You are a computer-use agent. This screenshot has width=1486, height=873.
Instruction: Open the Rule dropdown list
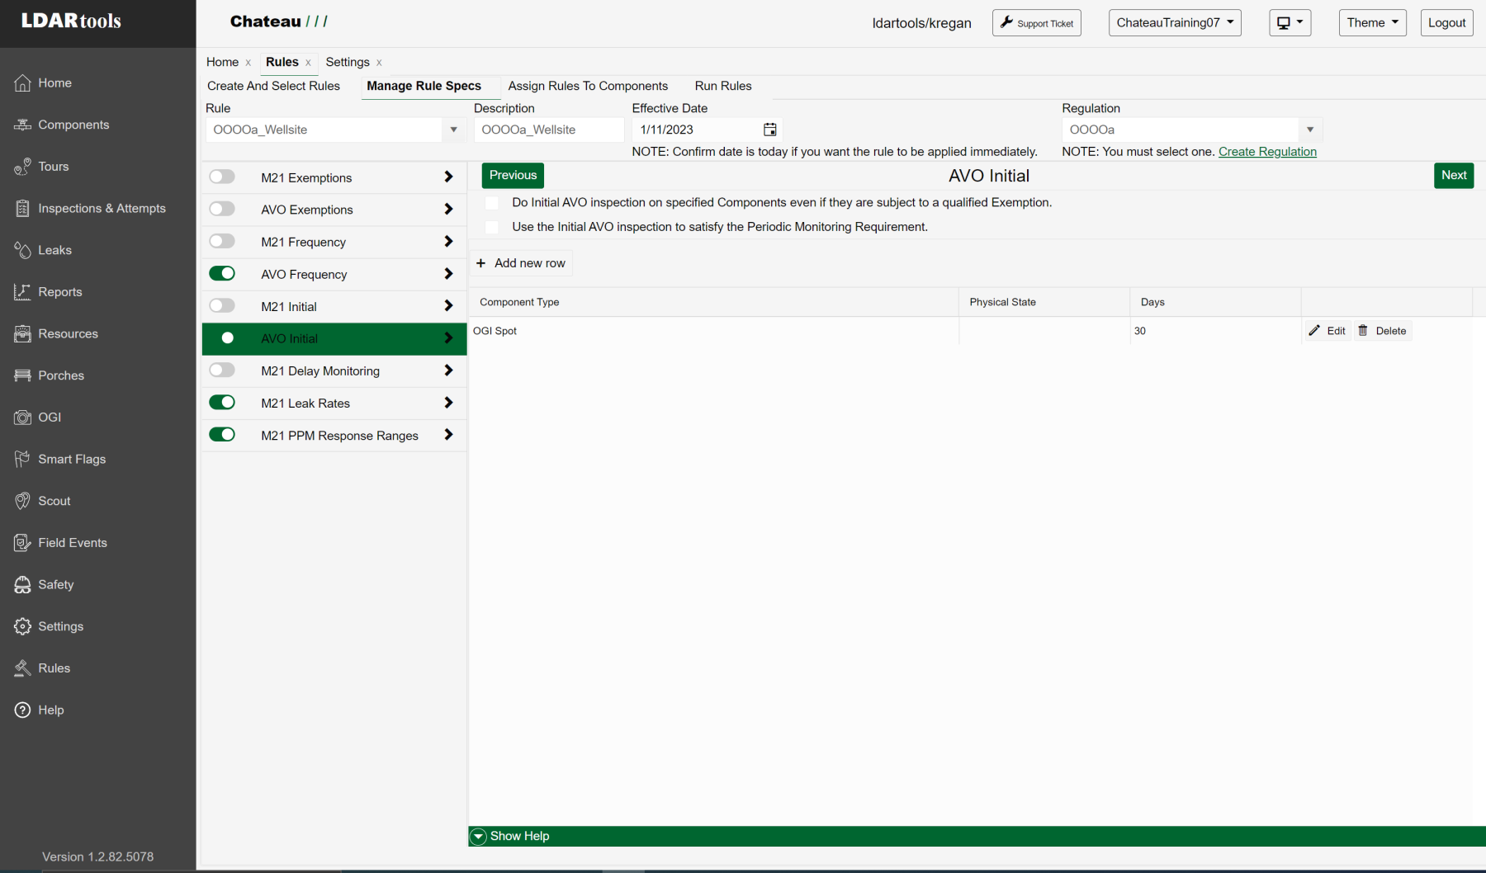click(x=453, y=130)
